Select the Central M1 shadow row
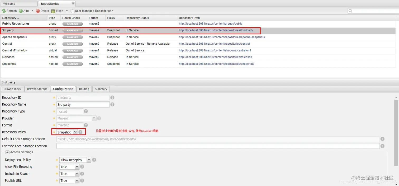Viewport: 399px width, 186px height. click(x=198, y=50)
